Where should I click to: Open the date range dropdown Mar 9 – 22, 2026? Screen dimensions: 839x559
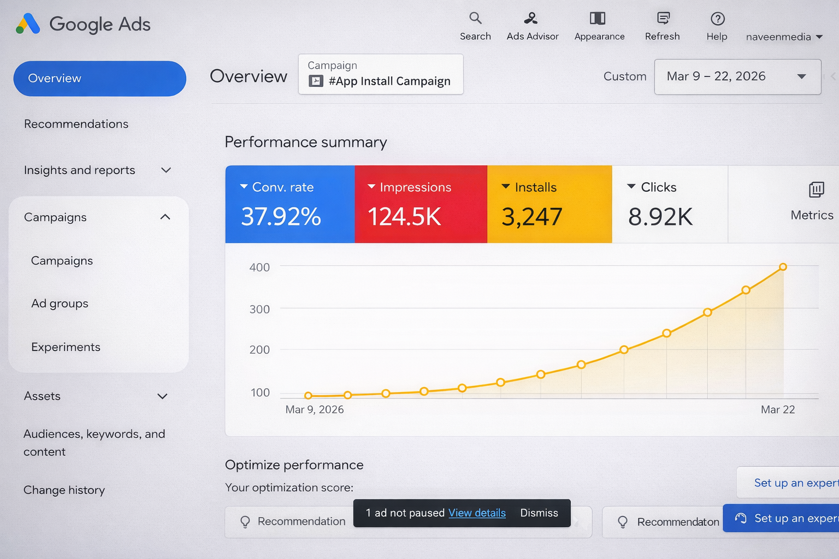737,77
